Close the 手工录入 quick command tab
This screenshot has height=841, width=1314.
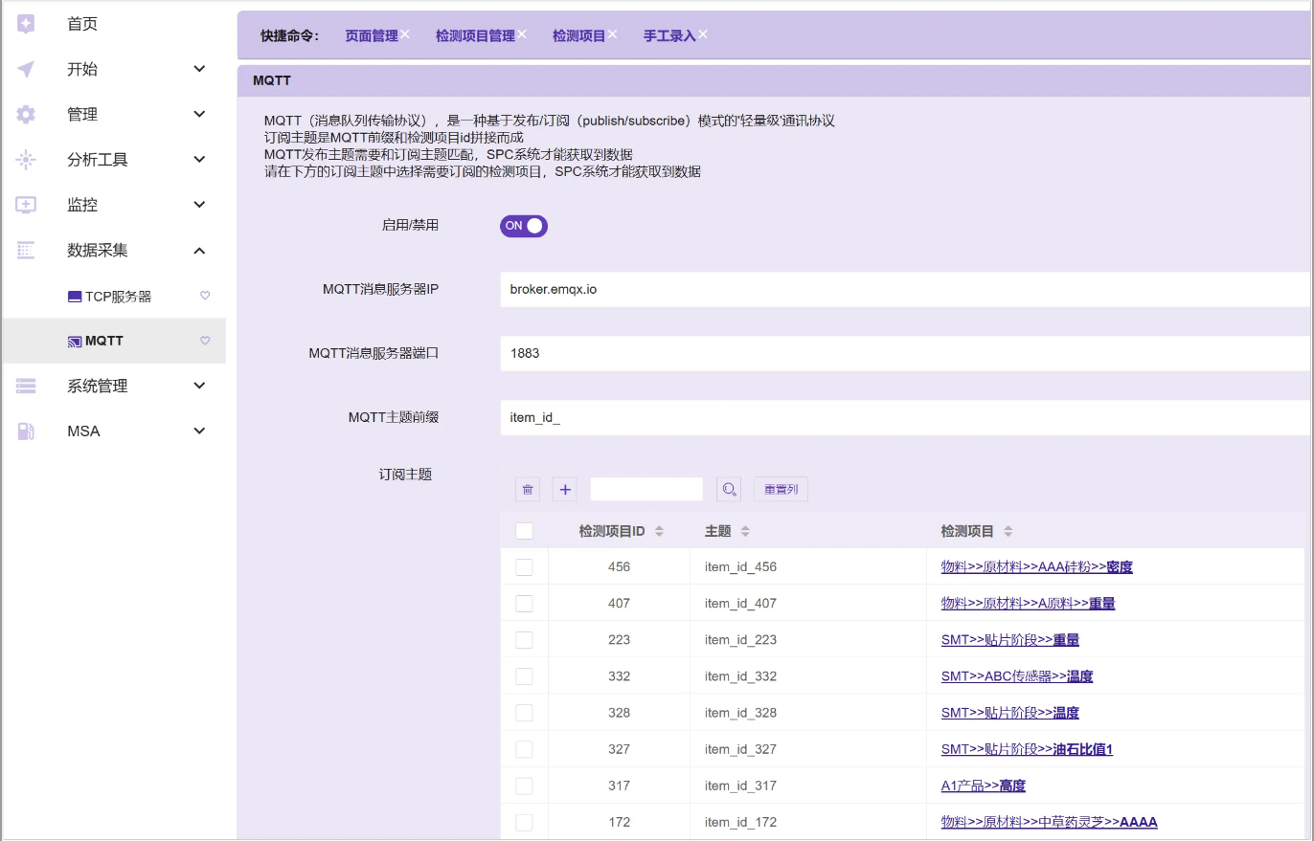point(703,33)
